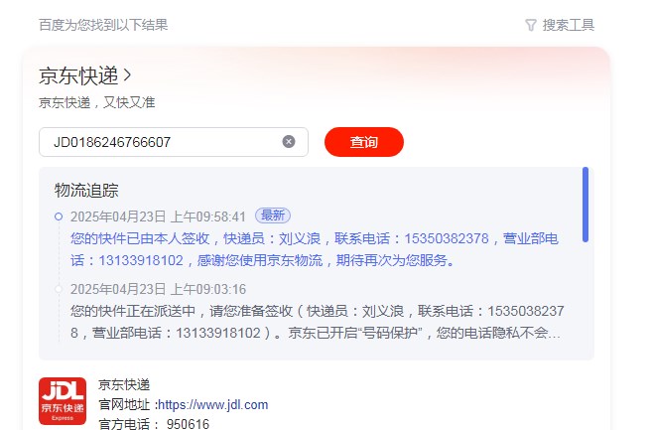650x430 pixels.
Task: Open the 京东快递 title link
Action: click(x=78, y=75)
